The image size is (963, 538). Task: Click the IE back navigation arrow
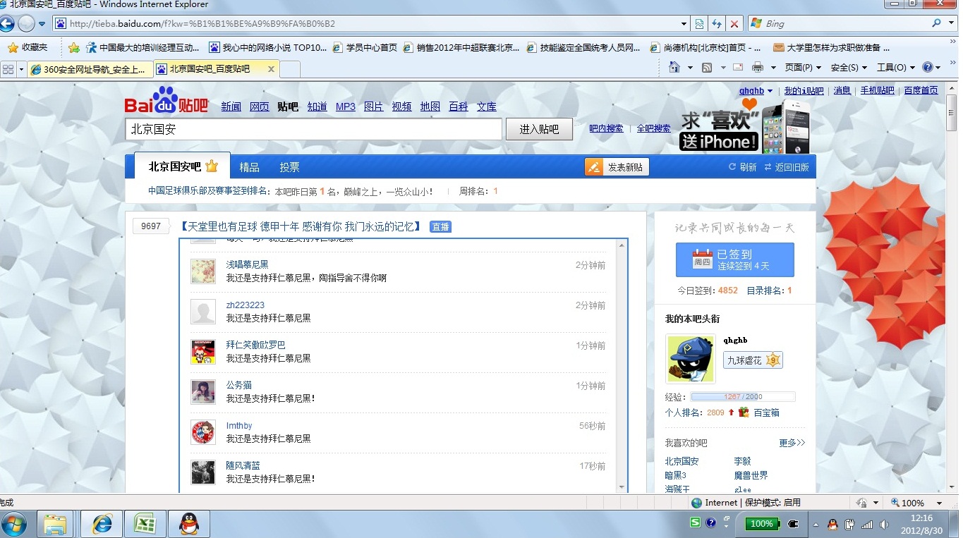[7, 23]
